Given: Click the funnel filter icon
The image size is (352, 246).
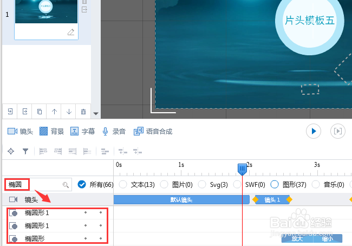Looking at the screenshot, I should click(x=25, y=151).
